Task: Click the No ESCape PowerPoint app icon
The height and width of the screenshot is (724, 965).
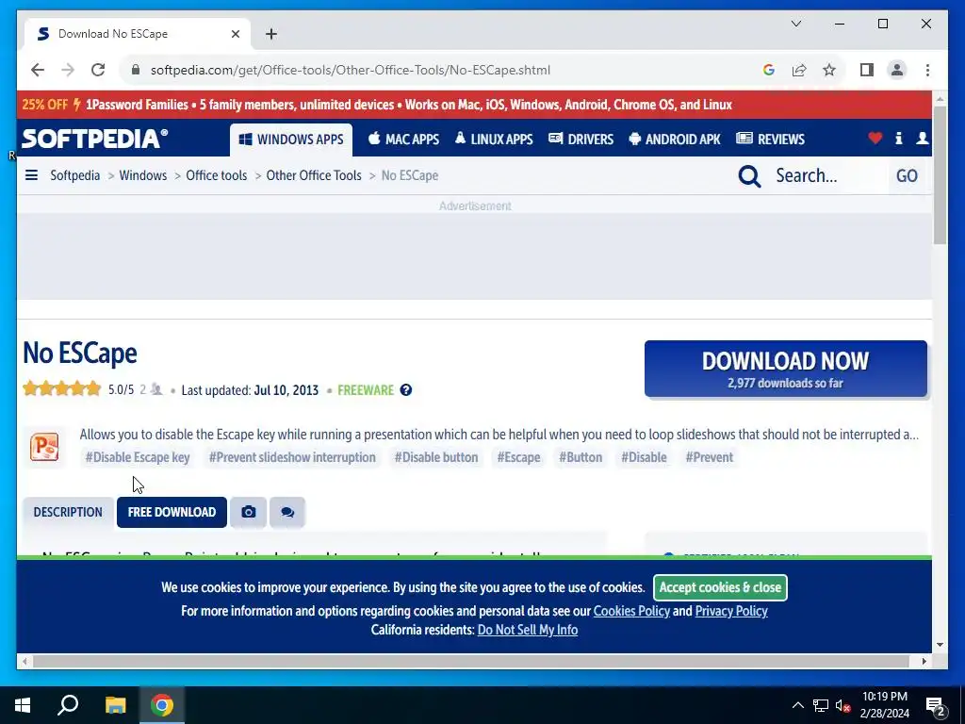Action: [x=44, y=446]
